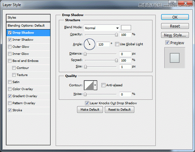Click the Opacity value field
Image resolution: width=195 pixels, height=152 pixels.
click(x=125, y=35)
